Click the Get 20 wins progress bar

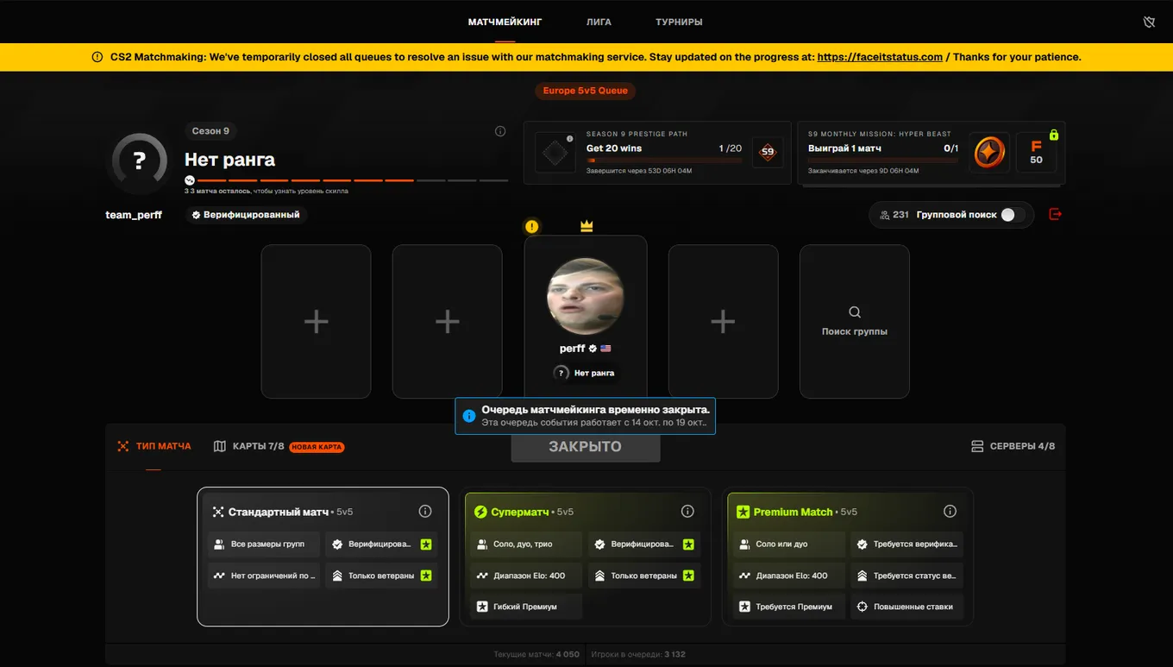tap(664, 160)
